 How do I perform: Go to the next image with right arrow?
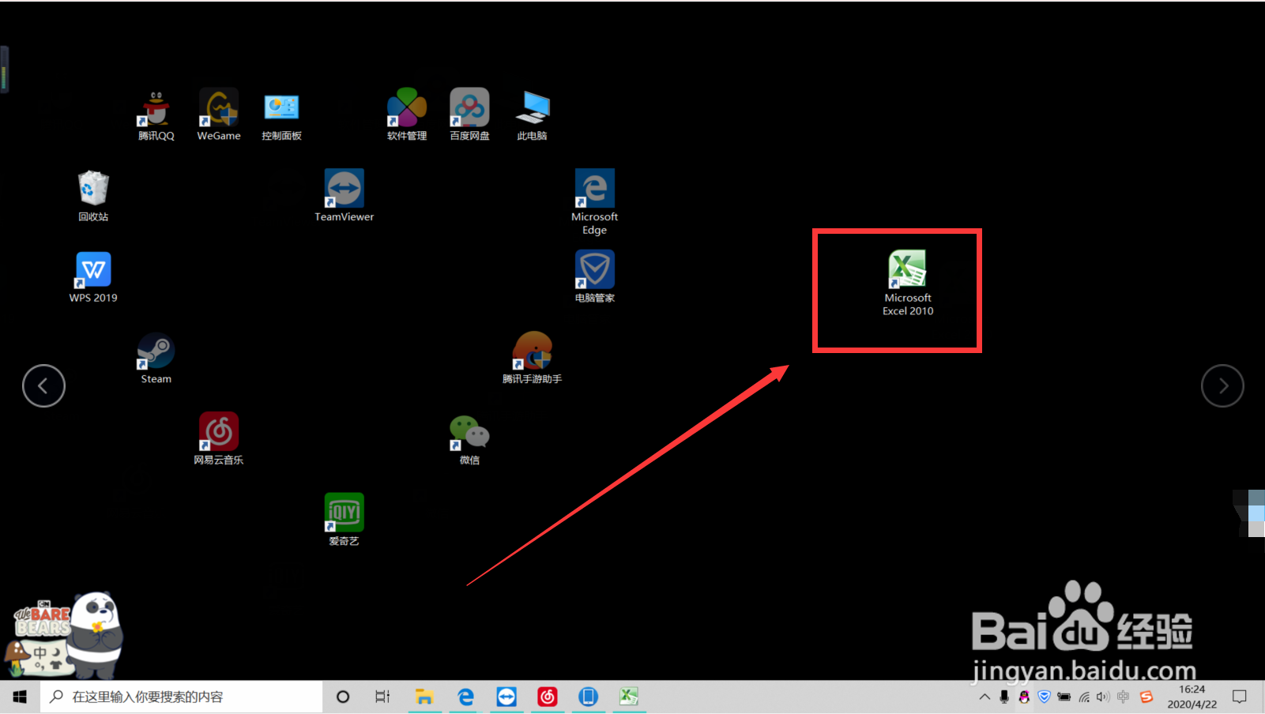point(1222,385)
